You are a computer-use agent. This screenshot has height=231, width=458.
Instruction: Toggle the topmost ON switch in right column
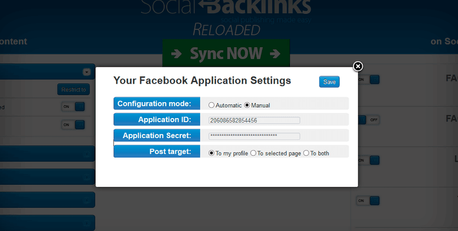(368, 80)
